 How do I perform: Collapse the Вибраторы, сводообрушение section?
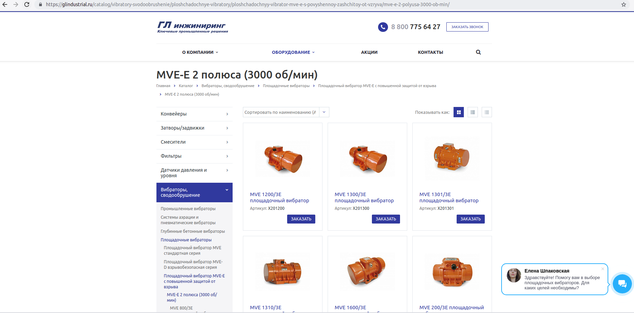227,190
